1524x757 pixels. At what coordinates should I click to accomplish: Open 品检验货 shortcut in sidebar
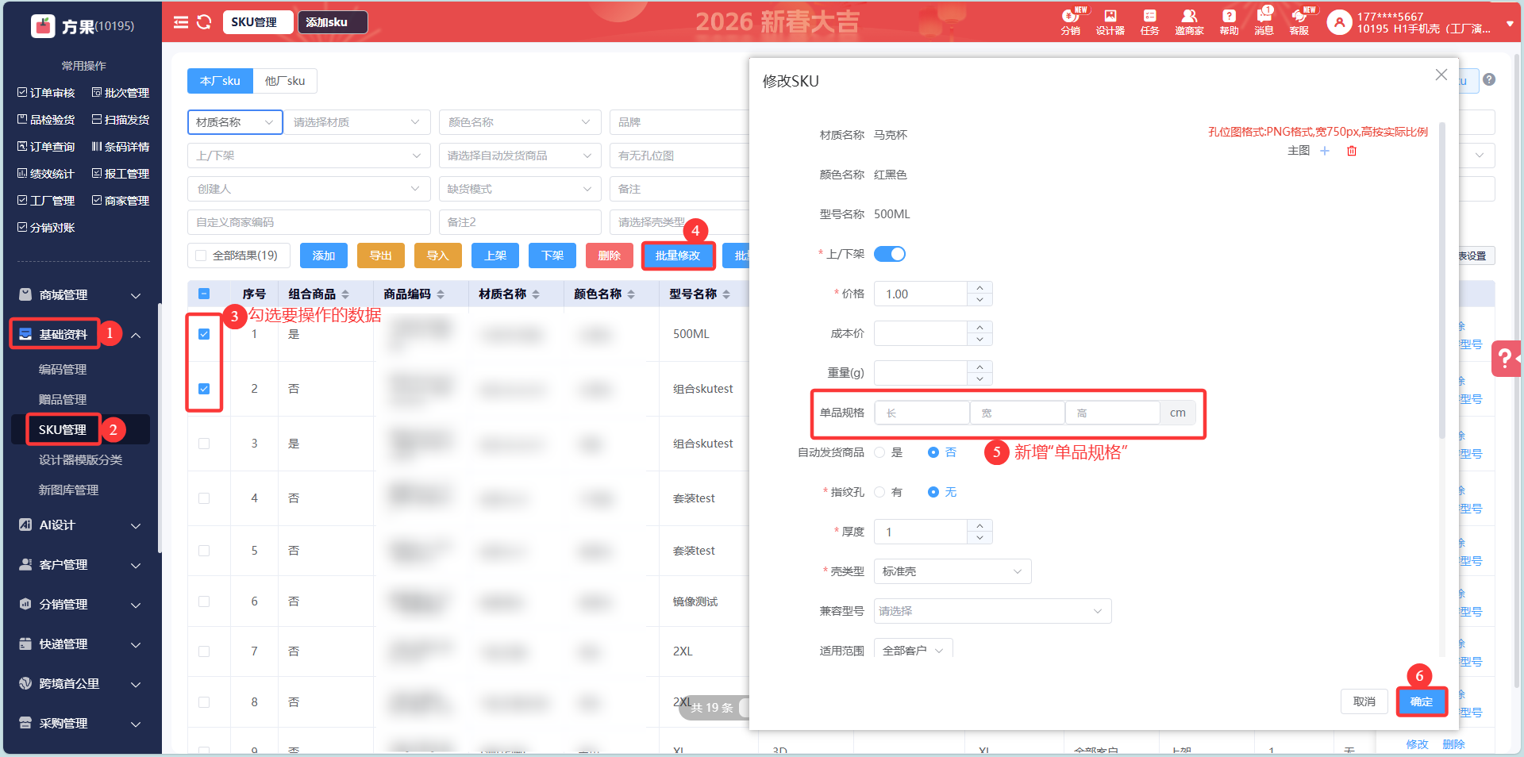[x=46, y=120]
